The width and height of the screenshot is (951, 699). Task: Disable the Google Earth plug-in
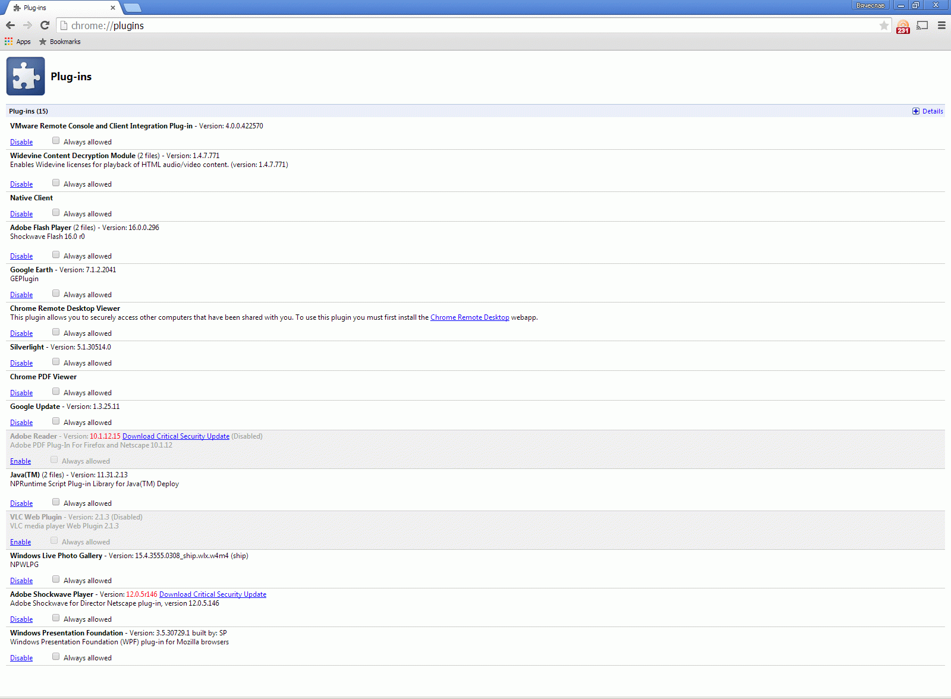[21, 295]
